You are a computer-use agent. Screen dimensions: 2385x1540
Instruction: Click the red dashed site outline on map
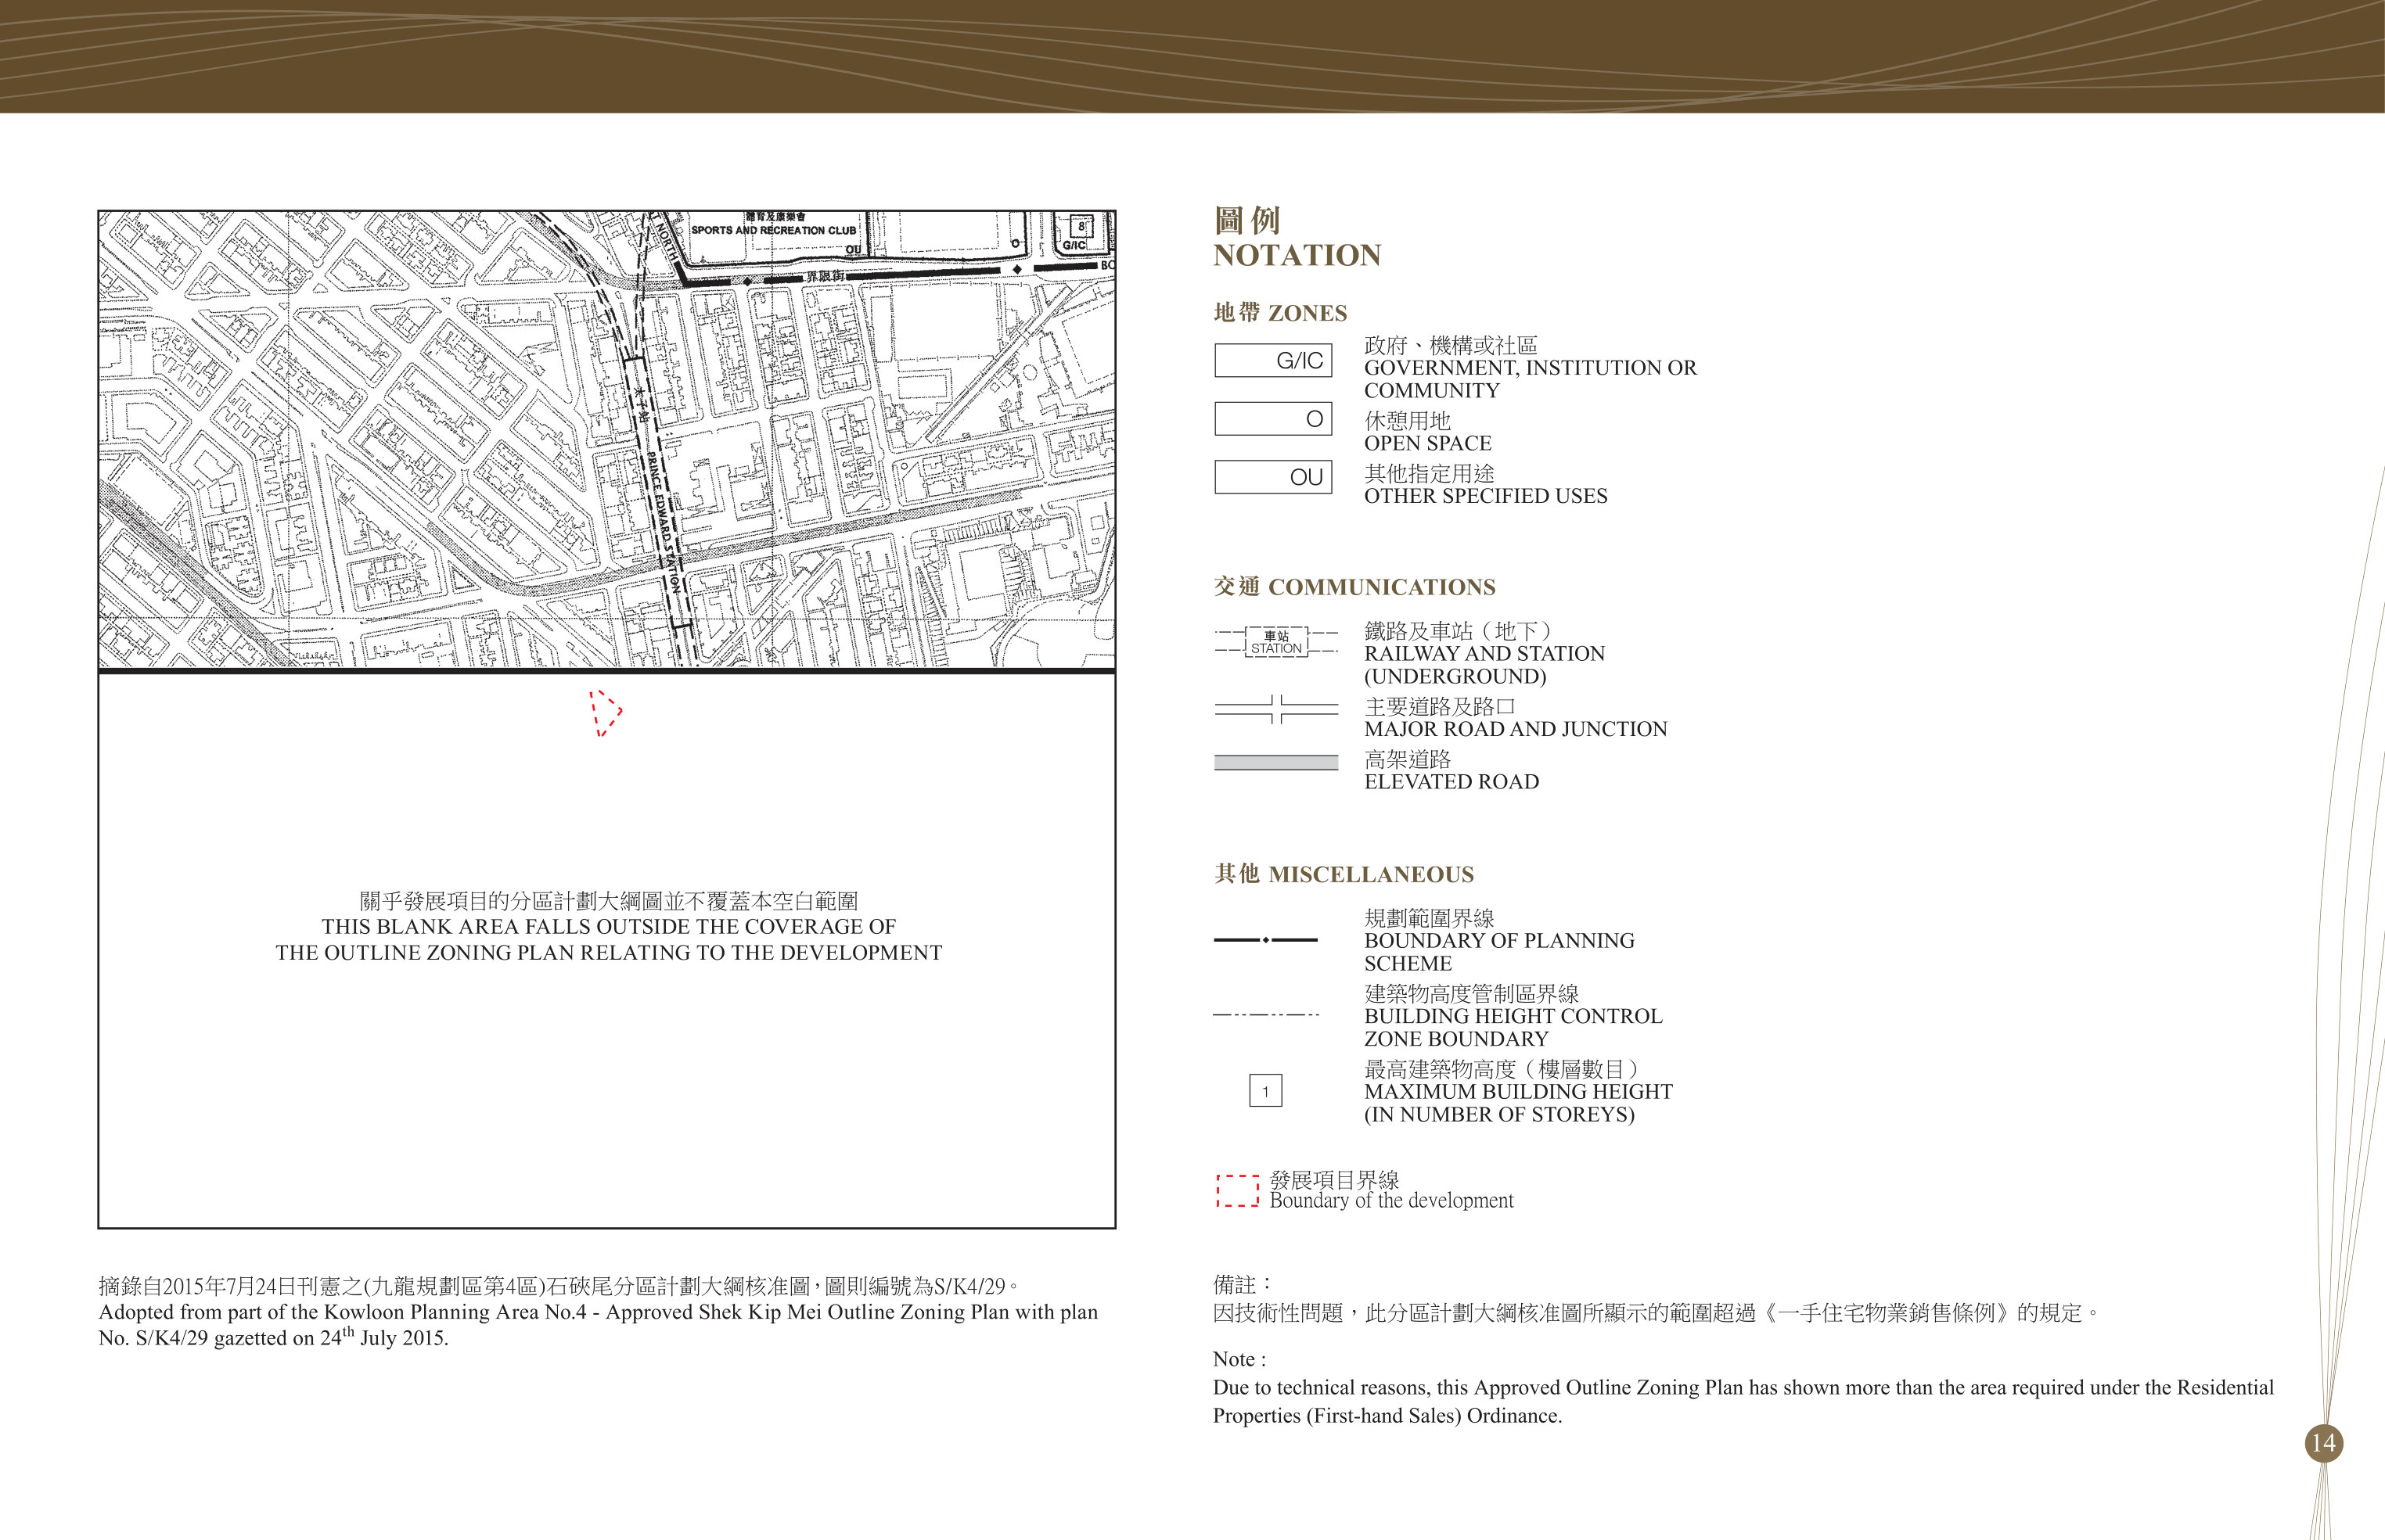click(604, 713)
